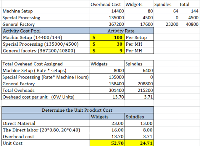Click "Ovehead cost per unit (OV/ Units)" cell
Screen dimensions: 200x146
tap(46, 97)
